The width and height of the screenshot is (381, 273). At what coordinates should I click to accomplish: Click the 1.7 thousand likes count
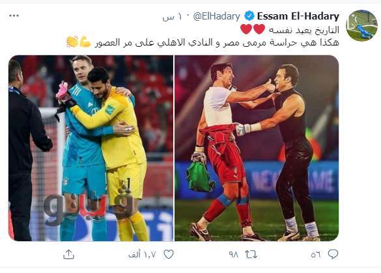pyautogui.click(x=142, y=255)
